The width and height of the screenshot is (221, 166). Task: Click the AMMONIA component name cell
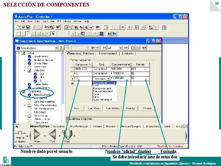[x=121, y=69]
